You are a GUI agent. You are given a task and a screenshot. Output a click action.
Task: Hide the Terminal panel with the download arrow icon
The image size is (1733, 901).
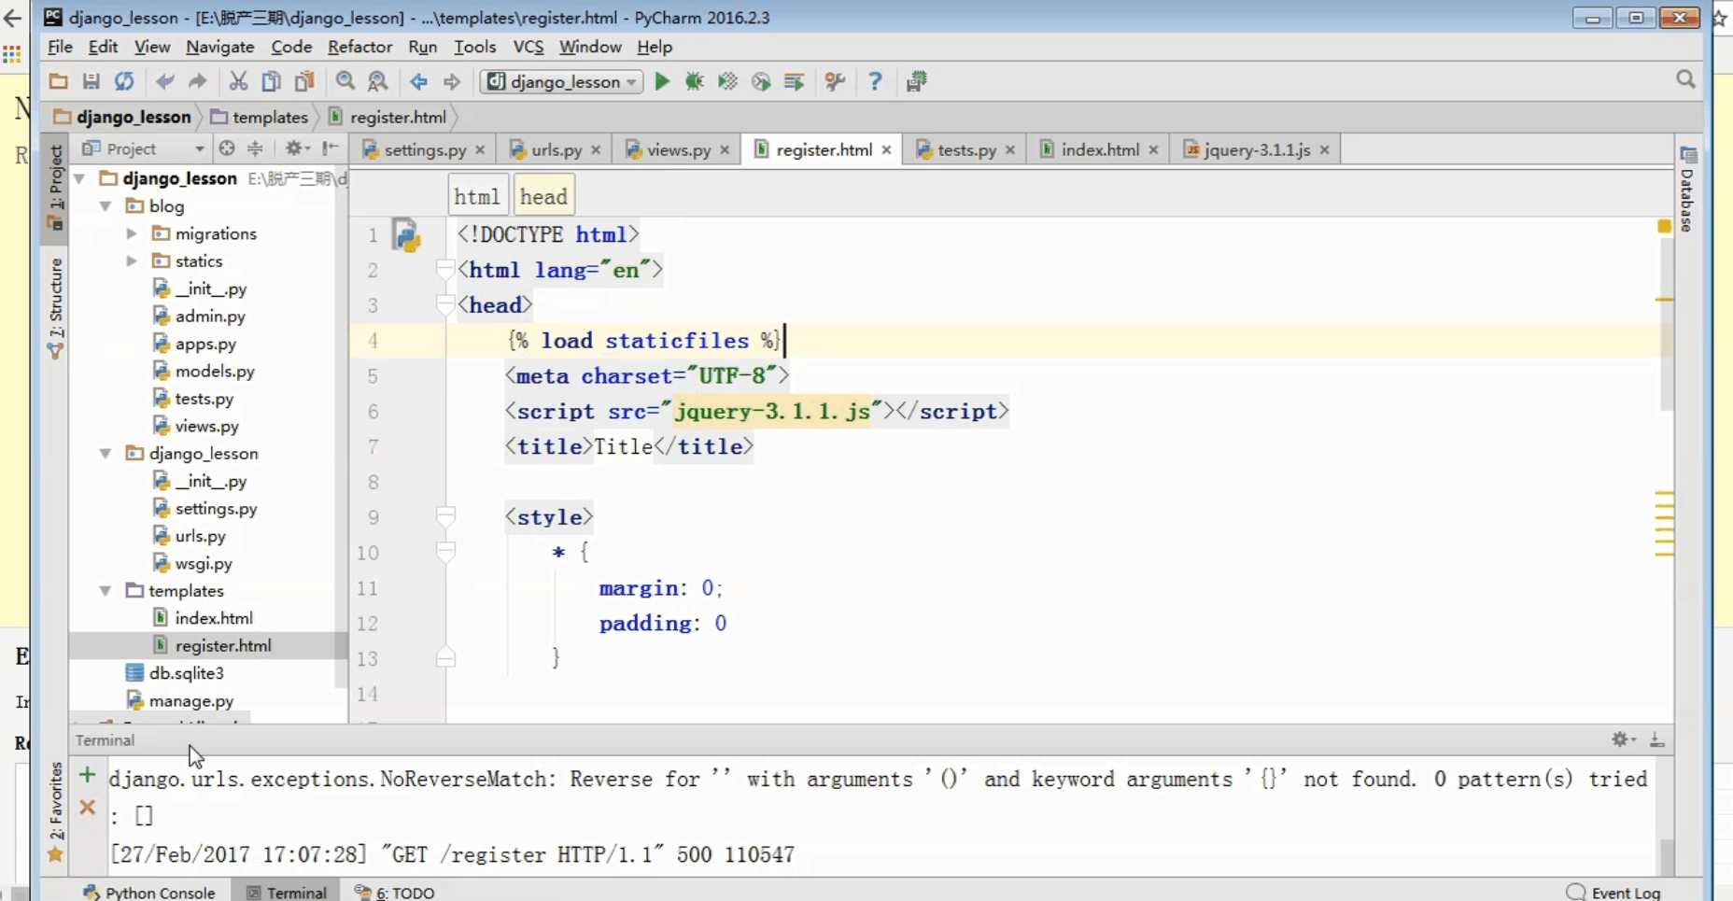1656,739
